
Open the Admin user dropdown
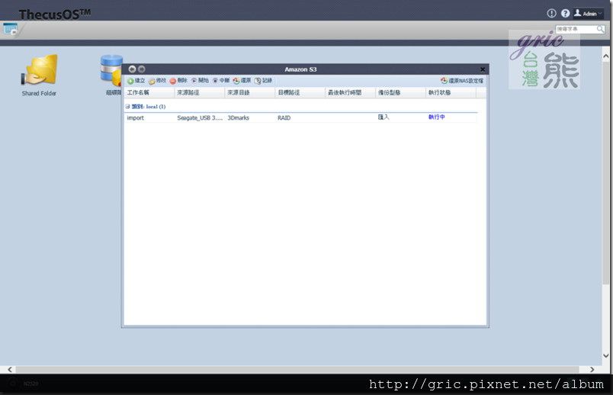(x=588, y=13)
